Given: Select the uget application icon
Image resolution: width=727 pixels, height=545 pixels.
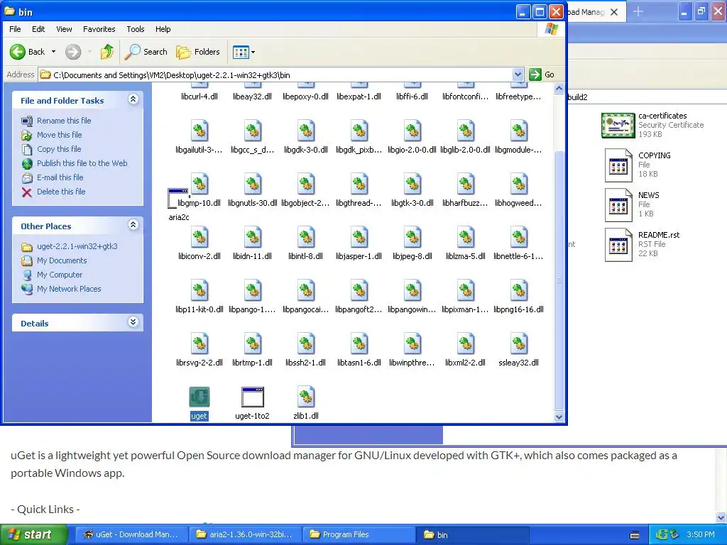Looking at the screenshot, I should (199, 397).
